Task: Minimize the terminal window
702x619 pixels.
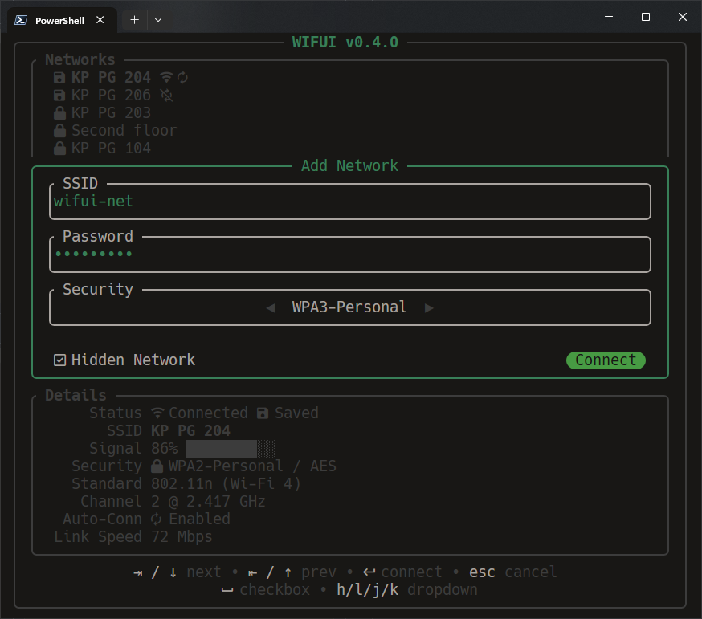Action: click(609, 17)
